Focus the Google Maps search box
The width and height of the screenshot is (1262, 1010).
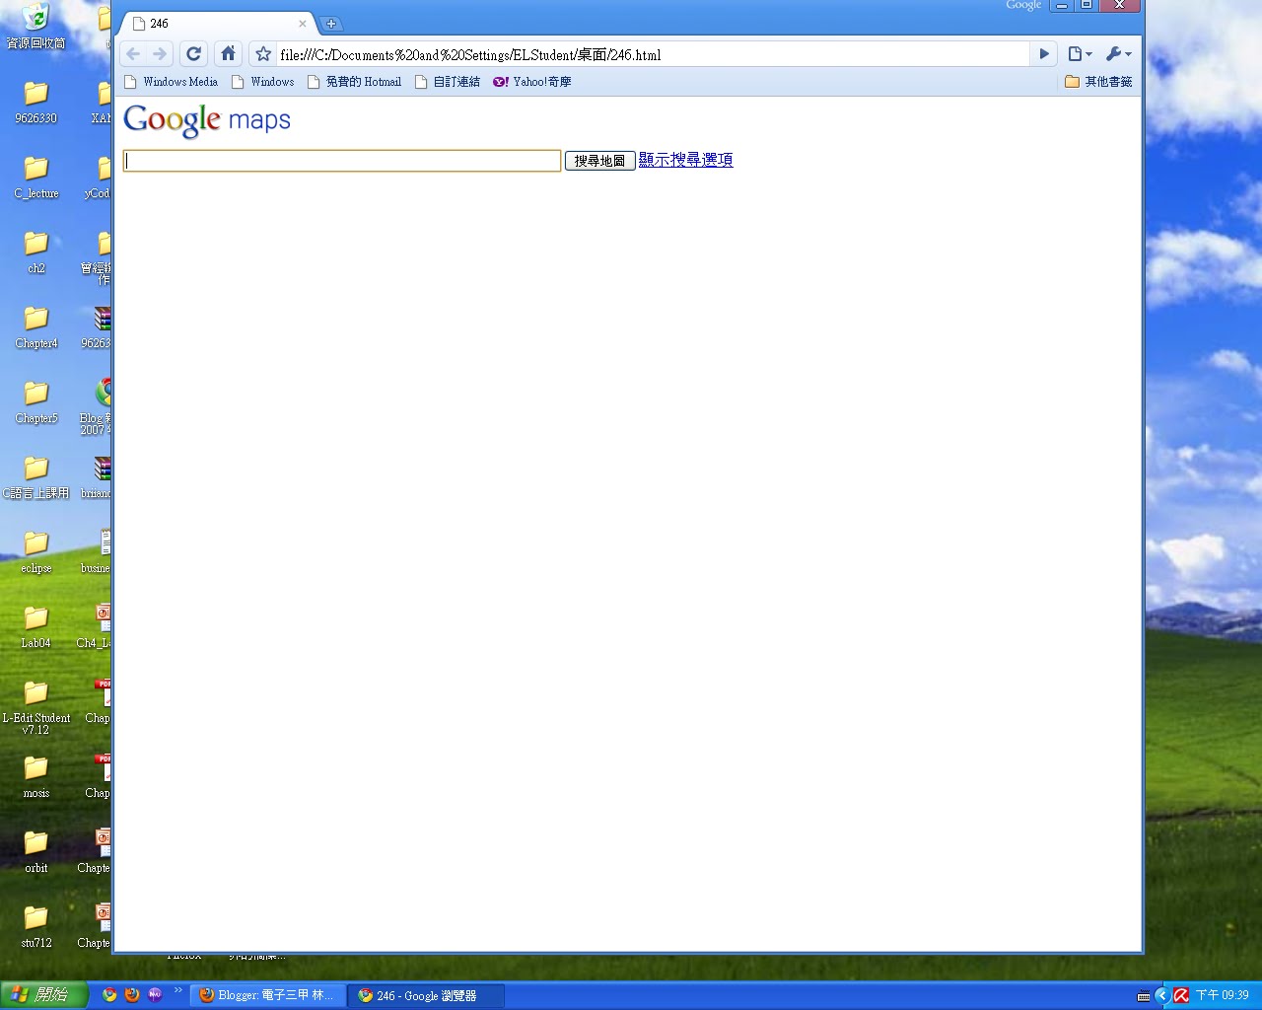click(x=342, y=161)
